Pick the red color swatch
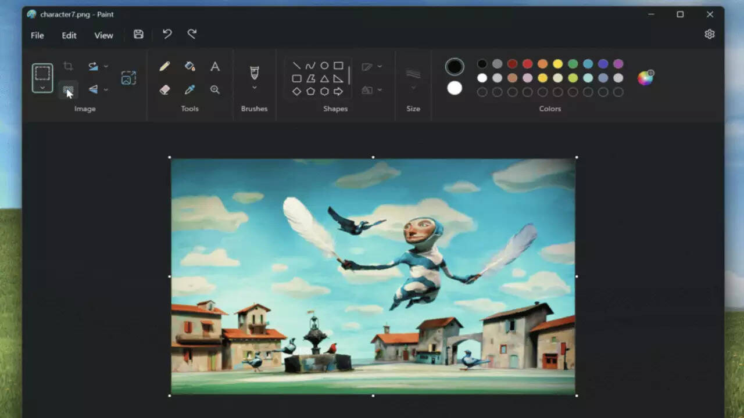The height and width of the screenshot is (418, 744). [527, 64]
